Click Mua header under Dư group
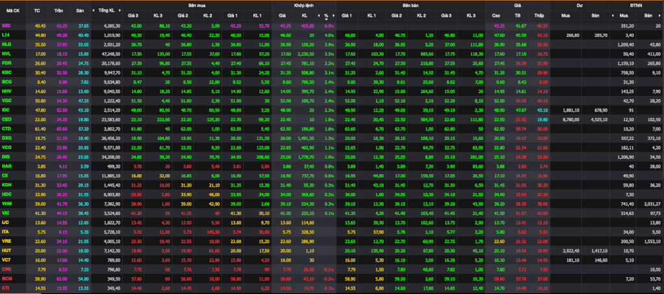Viewport: 664px width, 294px height. (x=565, y=16)
